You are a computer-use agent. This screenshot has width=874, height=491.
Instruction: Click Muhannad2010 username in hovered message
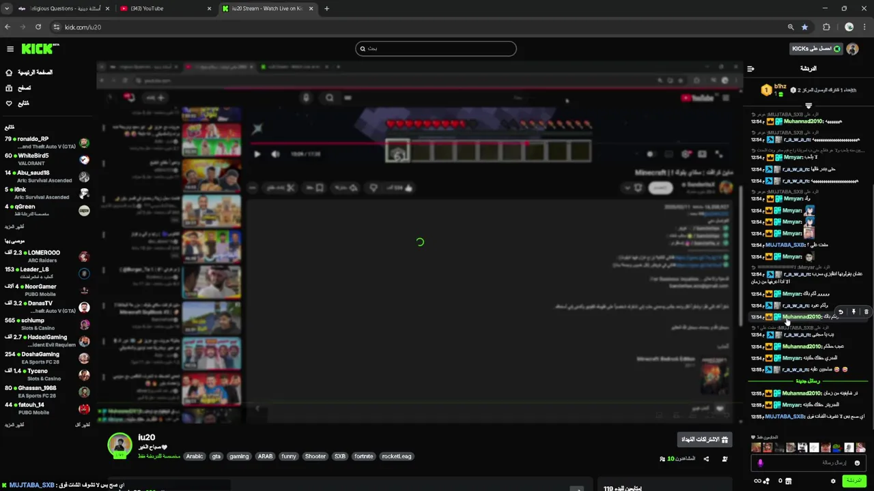802,316
